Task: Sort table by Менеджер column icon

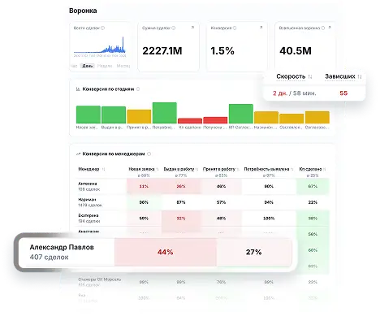Action: click(x=103, y=169)
